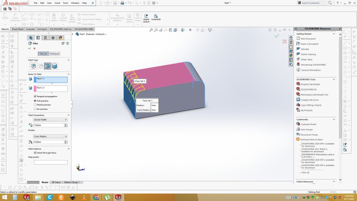The width and height of the screenshot is (357, 201).
Task: Expand the Part1 flyout feature tree
Action: [73, 34]
